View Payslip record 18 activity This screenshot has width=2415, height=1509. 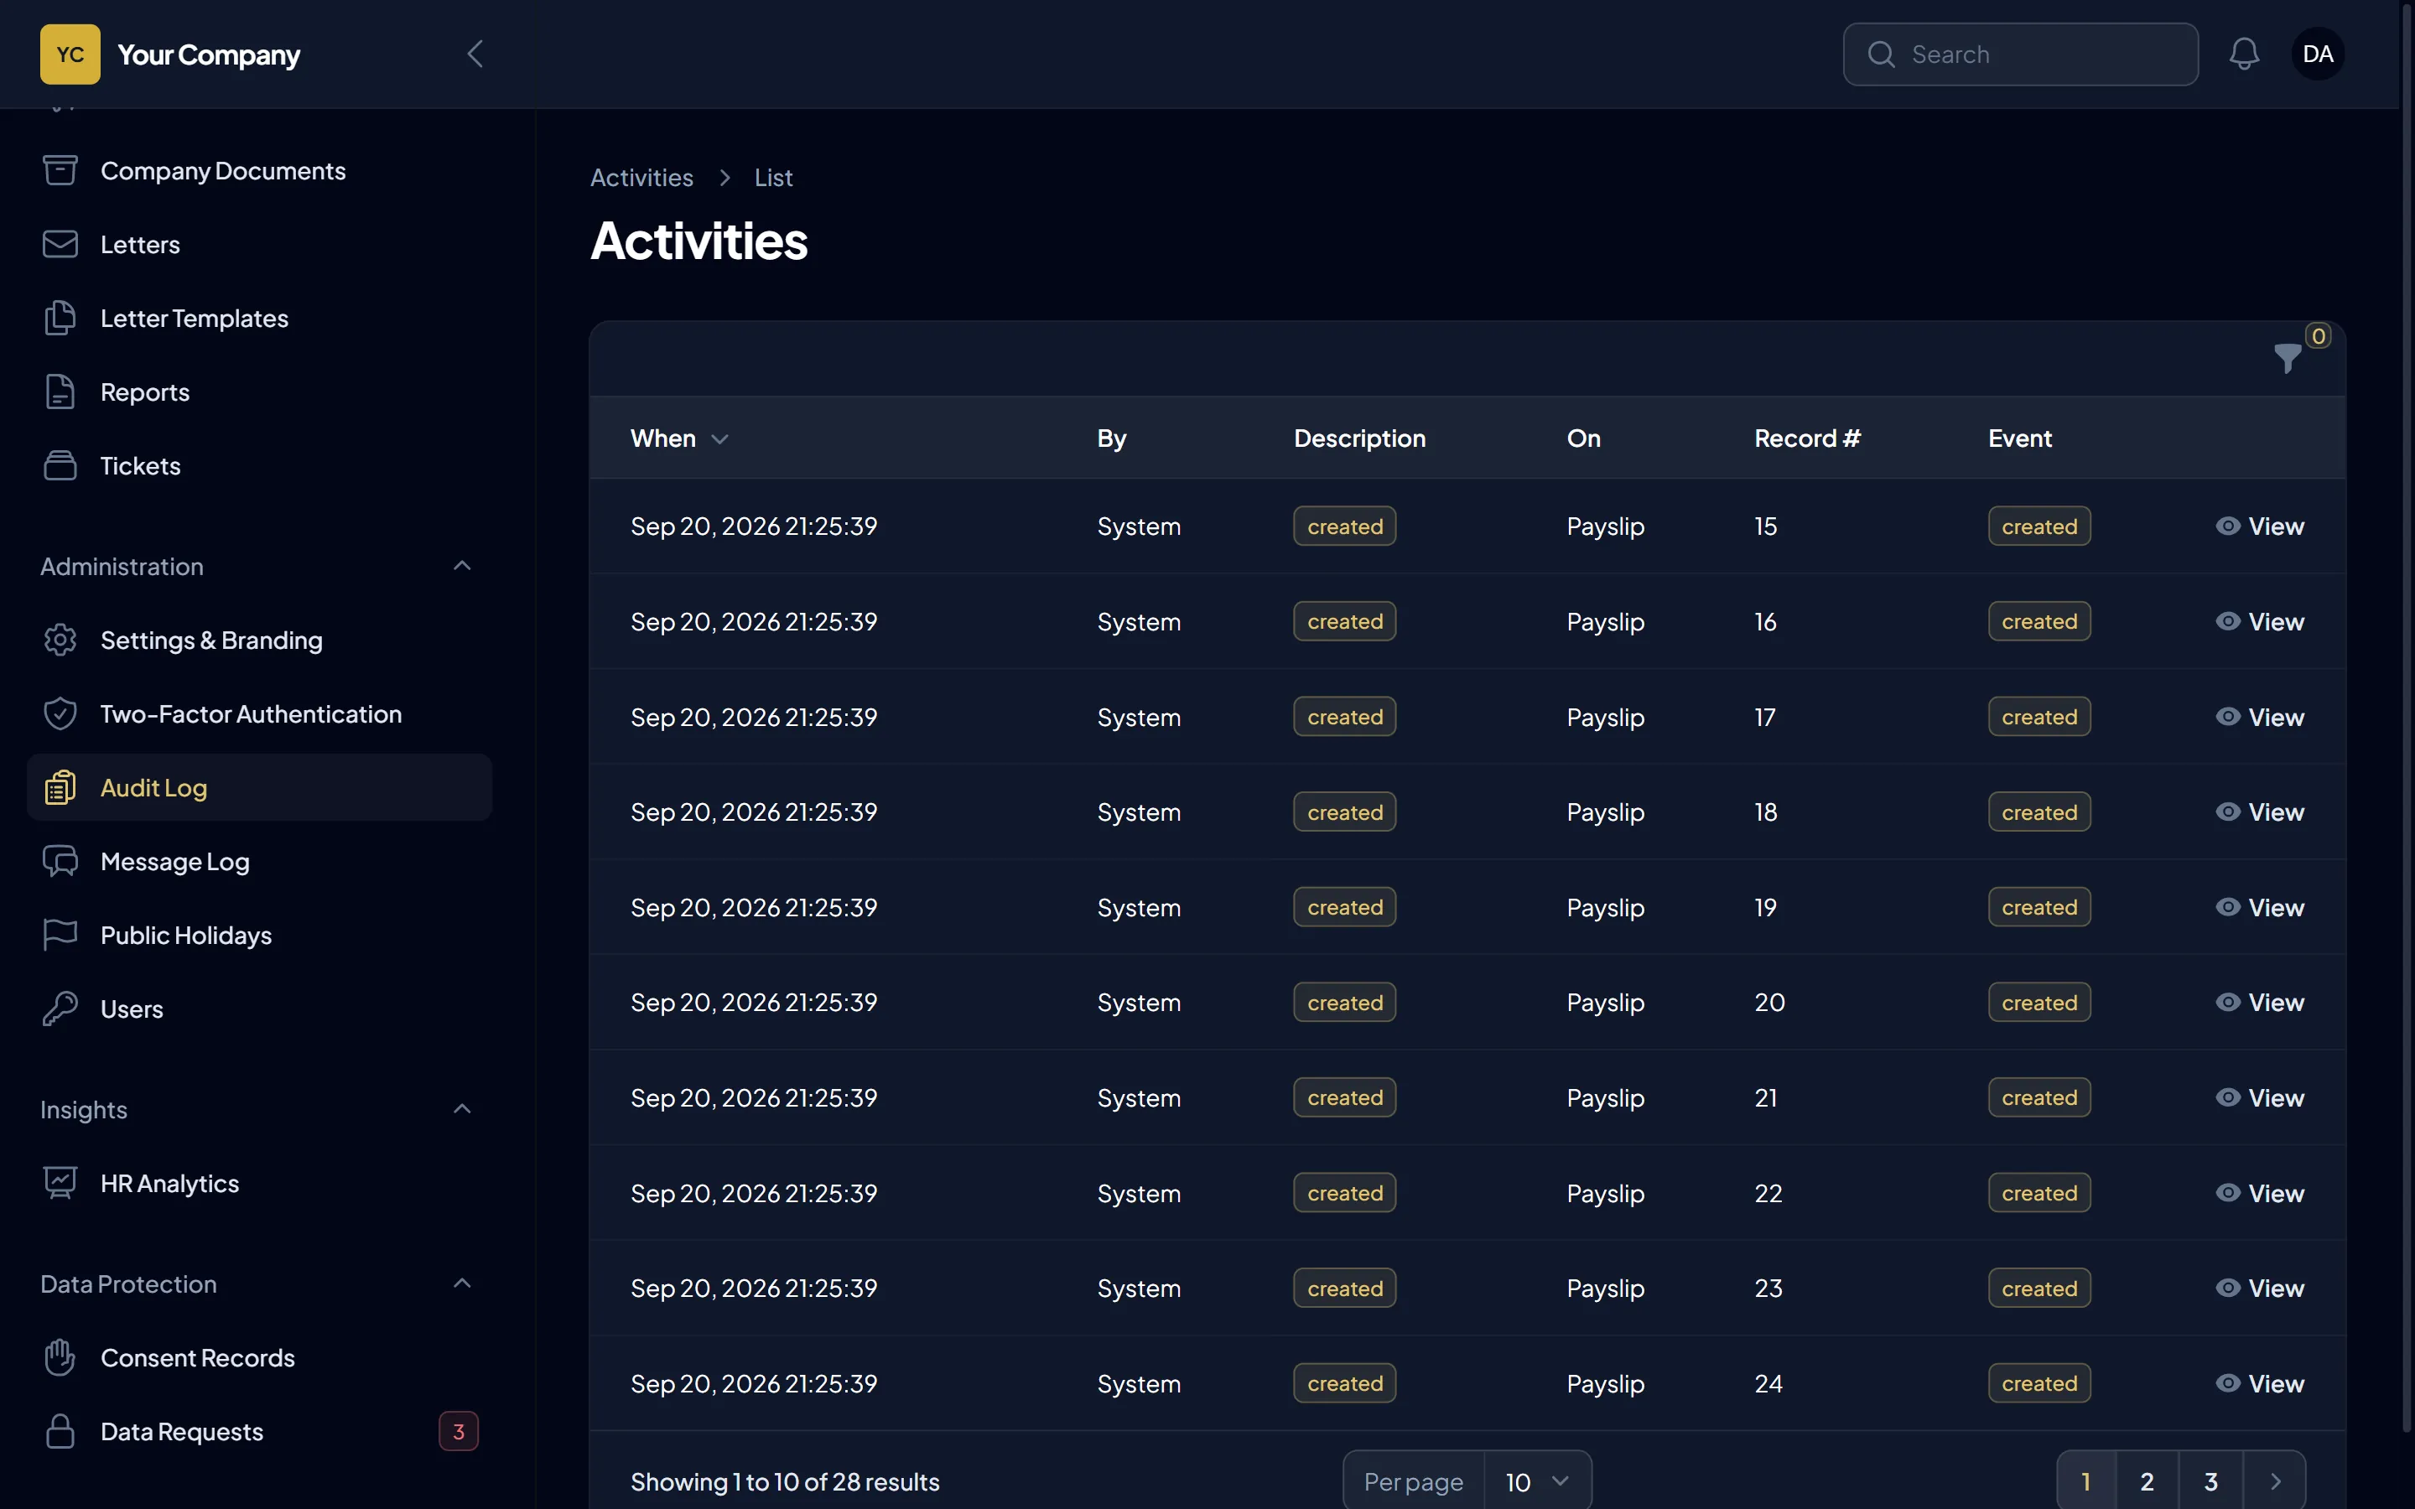2261,812
